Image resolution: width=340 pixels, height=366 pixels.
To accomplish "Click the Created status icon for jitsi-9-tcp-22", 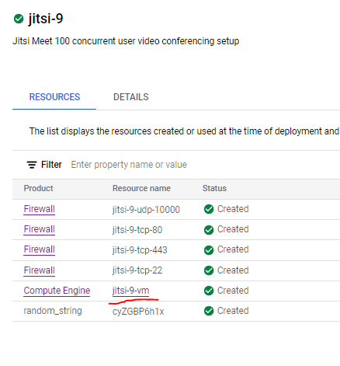I will click(x=209, y=270).
